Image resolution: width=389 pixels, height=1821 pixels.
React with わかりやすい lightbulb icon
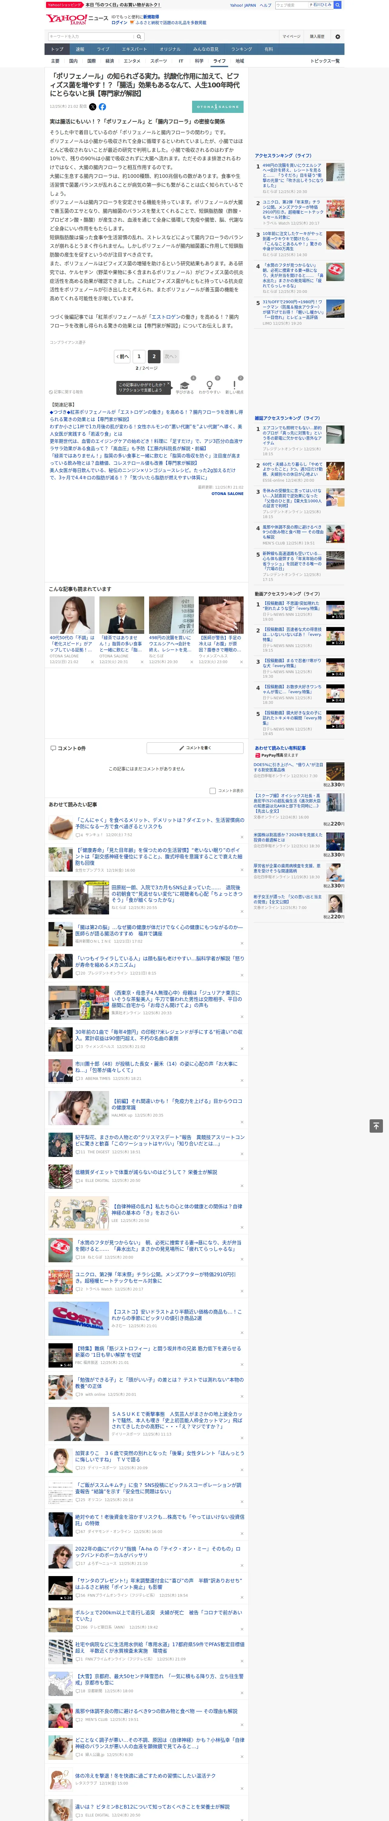click(x=210, y=387)
